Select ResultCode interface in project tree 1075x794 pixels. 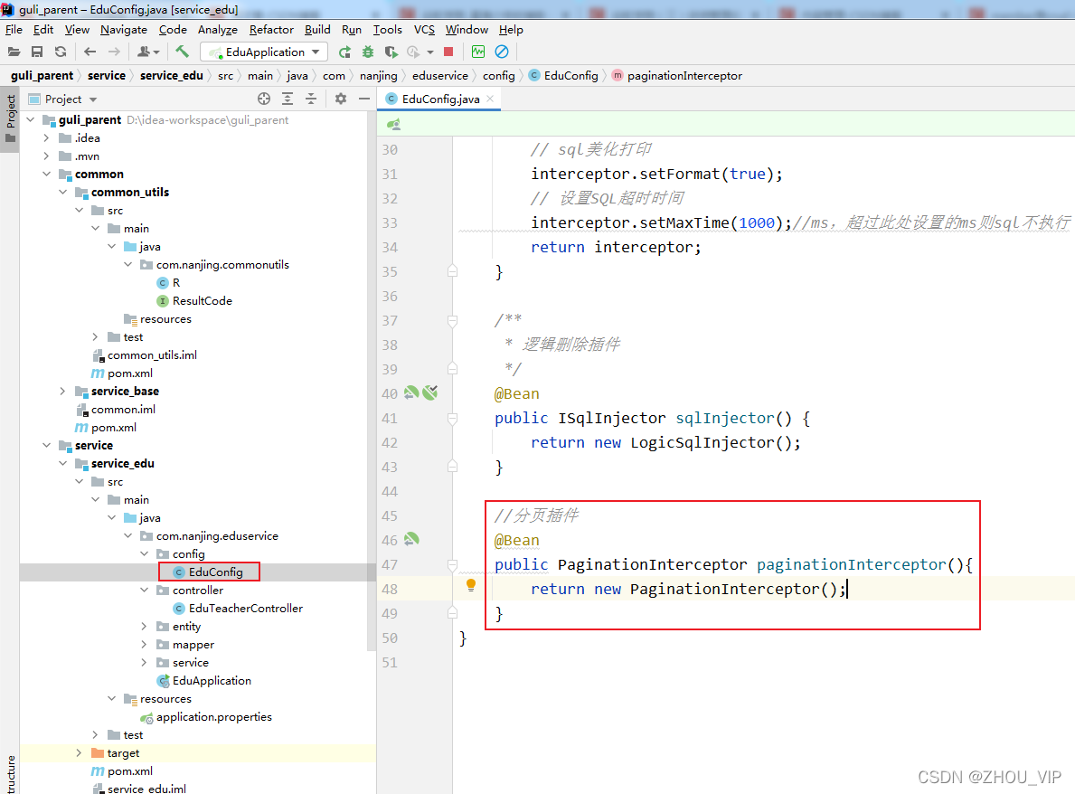click(203, 300)
